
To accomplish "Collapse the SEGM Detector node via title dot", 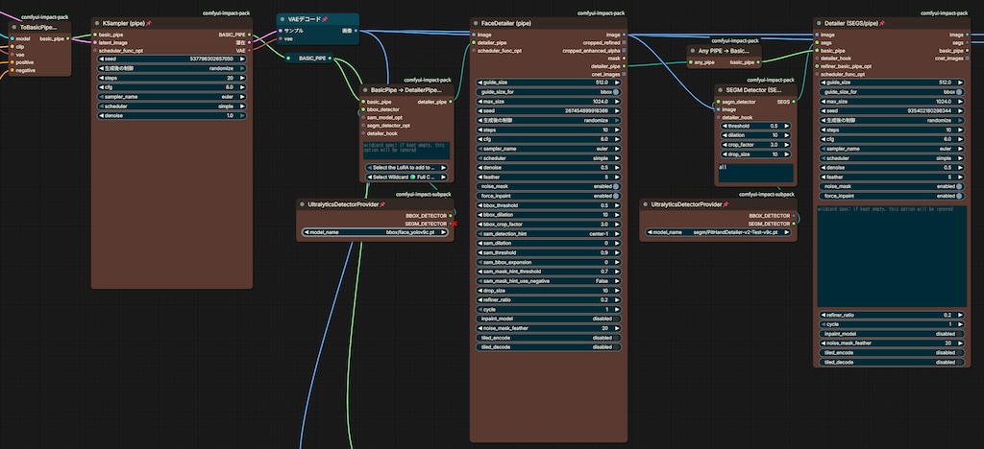I will pyautogui.click(x=721, y=90).
